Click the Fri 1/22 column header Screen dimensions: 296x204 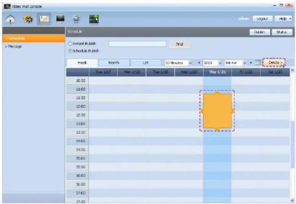click(x=246, y=72)
